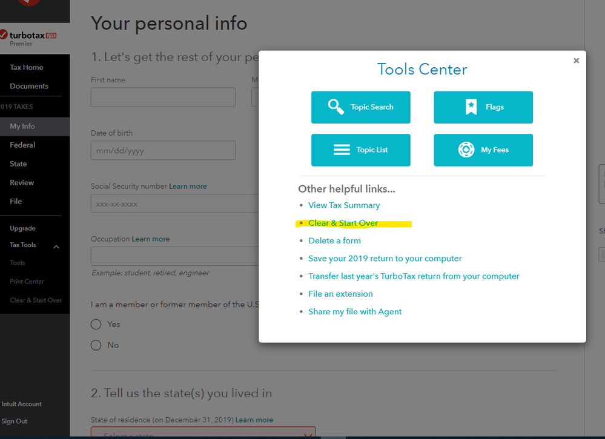Select the Yes radio button
This screenshot has height=439, width=605.
point(96,324)
